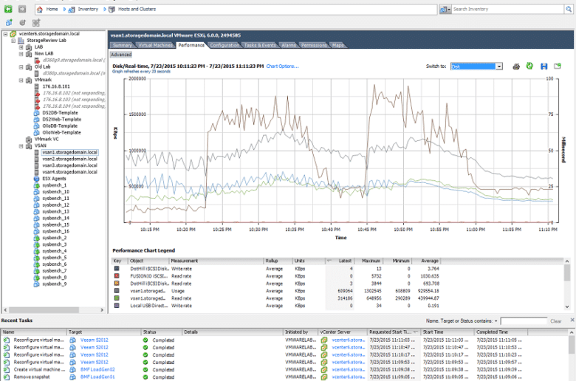This screenshot has width=576, height=381.
Task: Click the first toolbar icon below the back arrow
Action: coord(9,23)
